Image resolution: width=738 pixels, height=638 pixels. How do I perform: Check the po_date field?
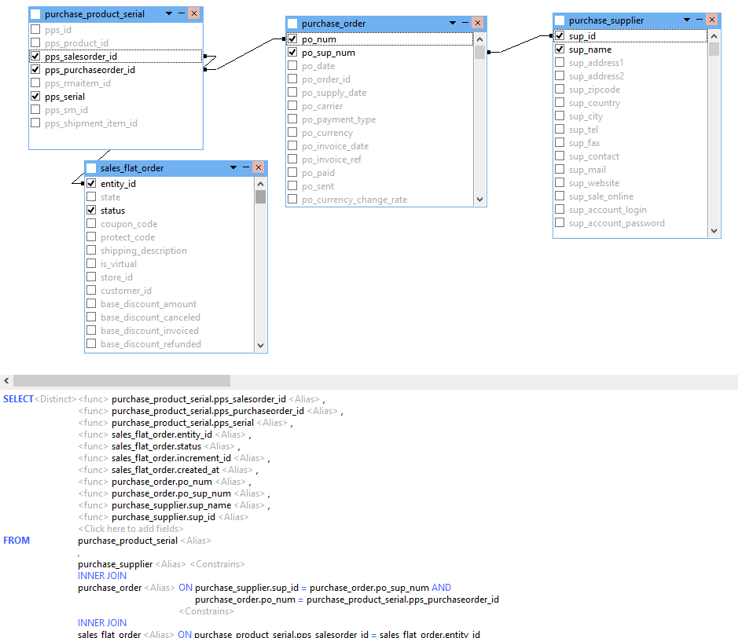(292, 65)
